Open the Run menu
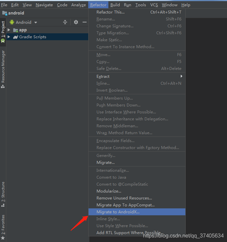This screenshot has height=242, width=227. click(x=128, y=5)
